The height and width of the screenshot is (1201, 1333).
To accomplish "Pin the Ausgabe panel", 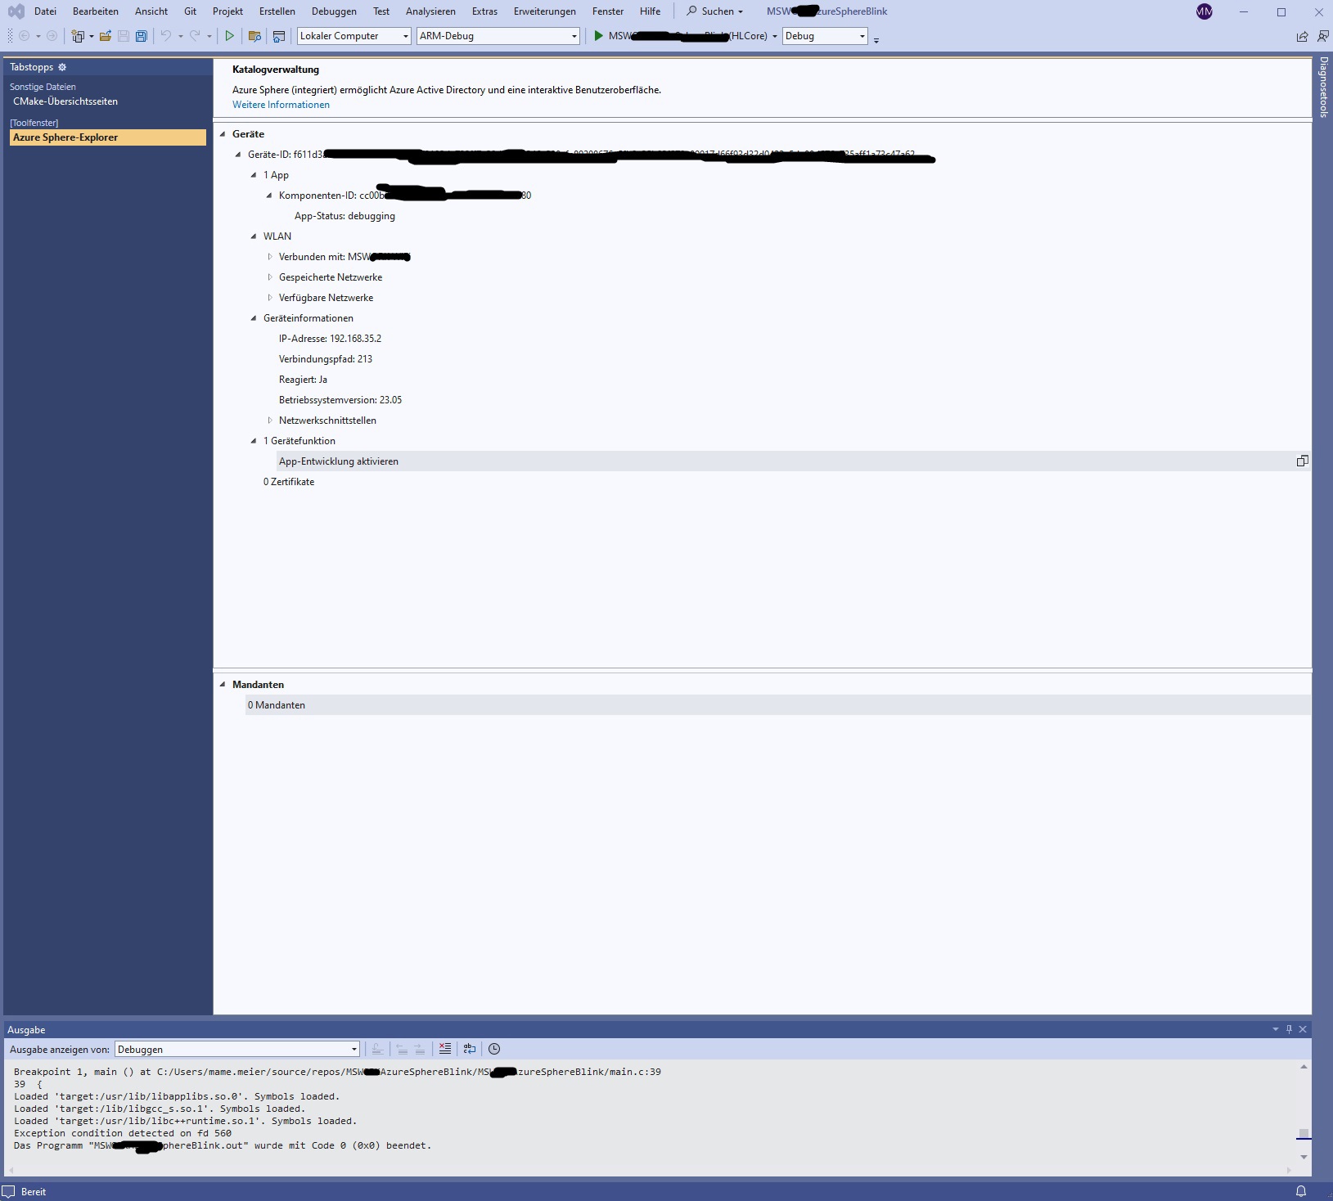I will coord(1289,1029).
